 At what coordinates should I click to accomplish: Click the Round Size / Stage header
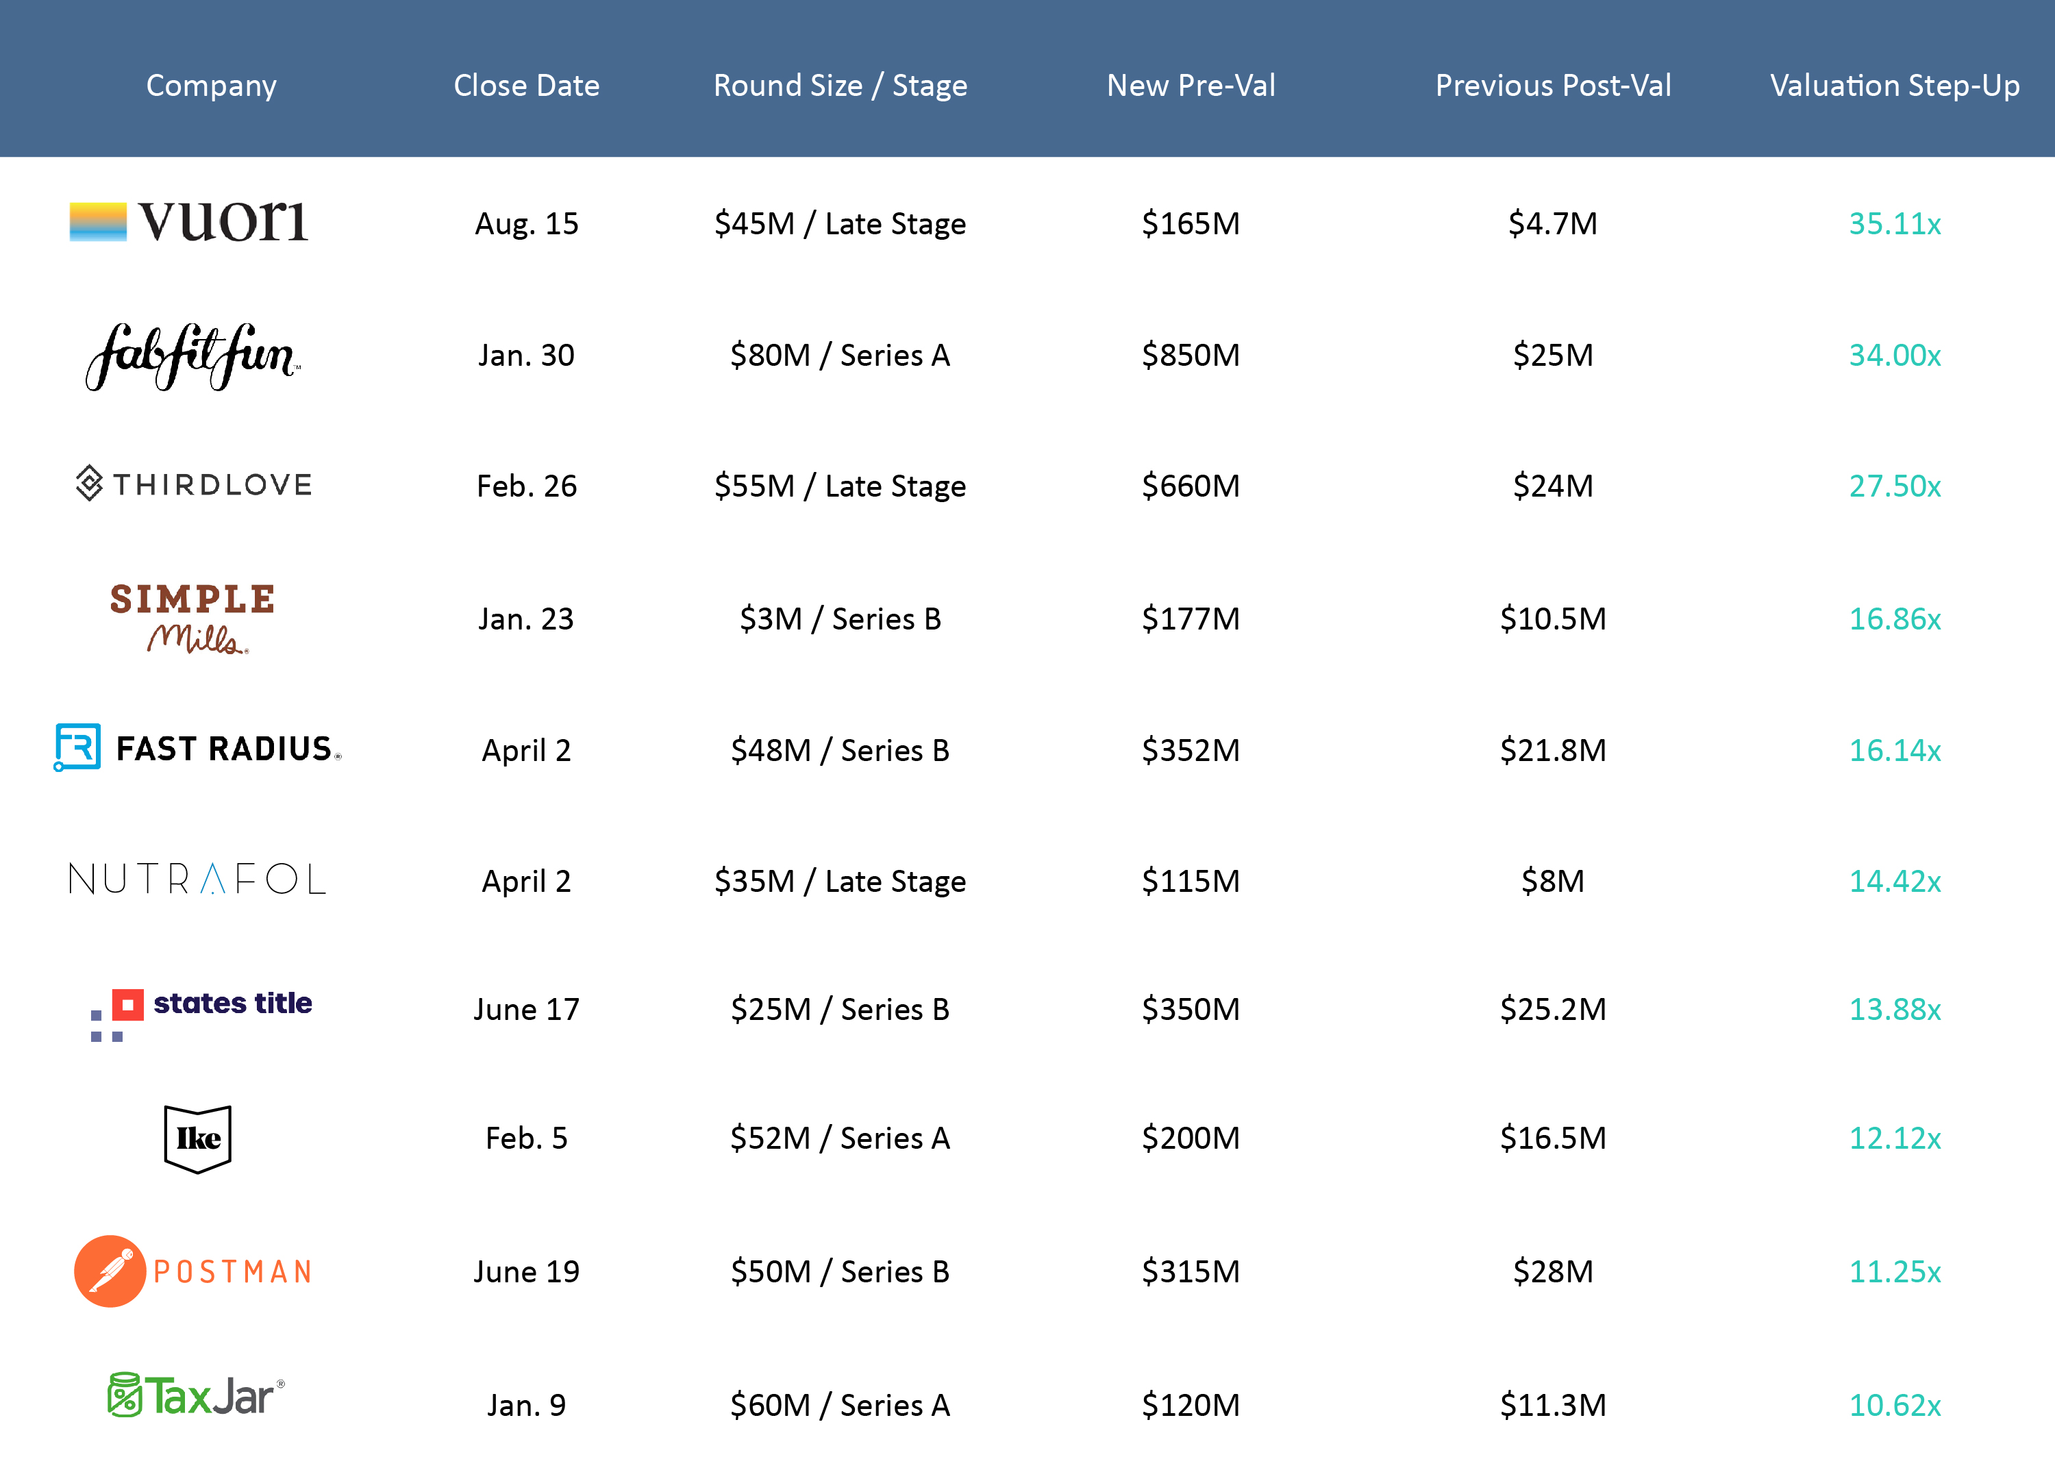point(840,85)
